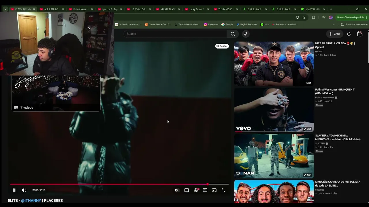The width and height of the screenshot is (369, 207).
Task: Click the optical channel name
Action: tap(319, 51)
